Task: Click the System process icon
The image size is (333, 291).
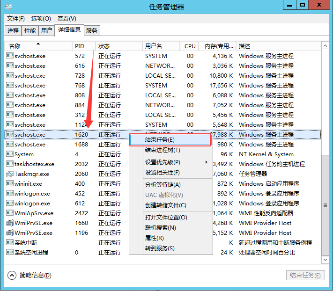Action: tap(9, 154)
